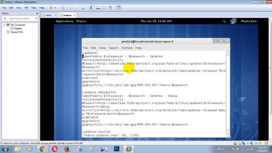The height and width of the screenshot is (153, 272).
Task: Click the [updates-source] line
Action: (96, 132)
